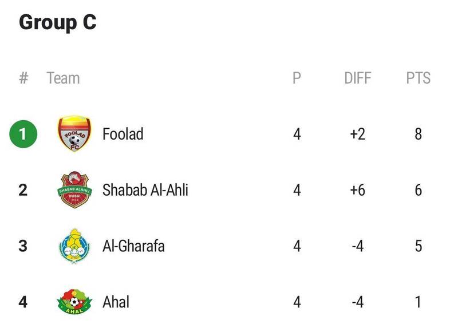Click the Foolad FC club crest
This screenshot has width=458, height=336.
click(74, 134)
